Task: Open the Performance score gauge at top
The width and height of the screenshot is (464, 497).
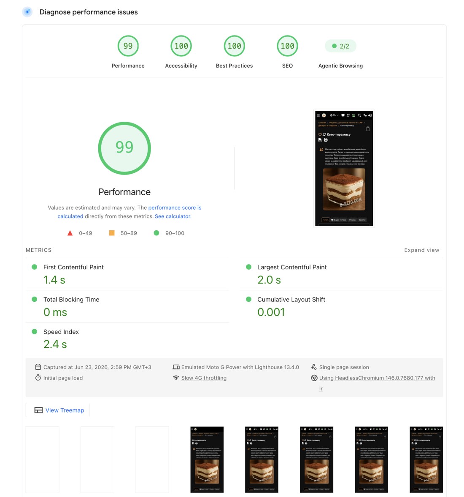Action: click(128, 46)
